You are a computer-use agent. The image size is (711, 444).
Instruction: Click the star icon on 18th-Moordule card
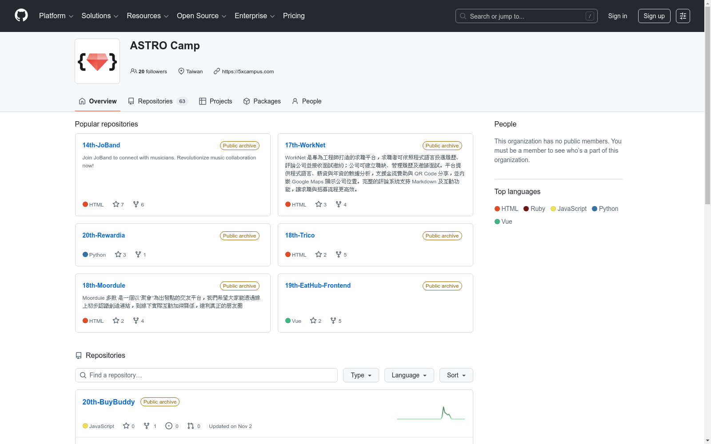(116, 321)
